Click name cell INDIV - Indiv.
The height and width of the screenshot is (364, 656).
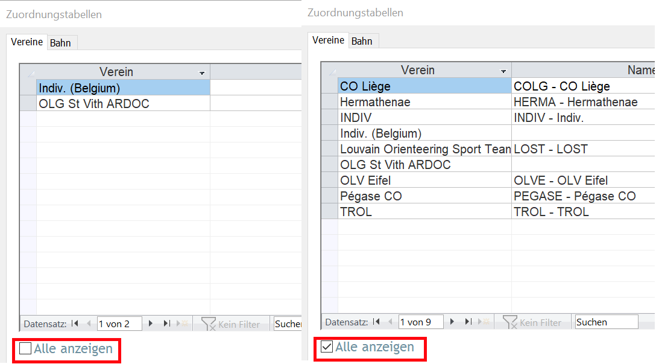pyautogui.click(x=584, y=118)
